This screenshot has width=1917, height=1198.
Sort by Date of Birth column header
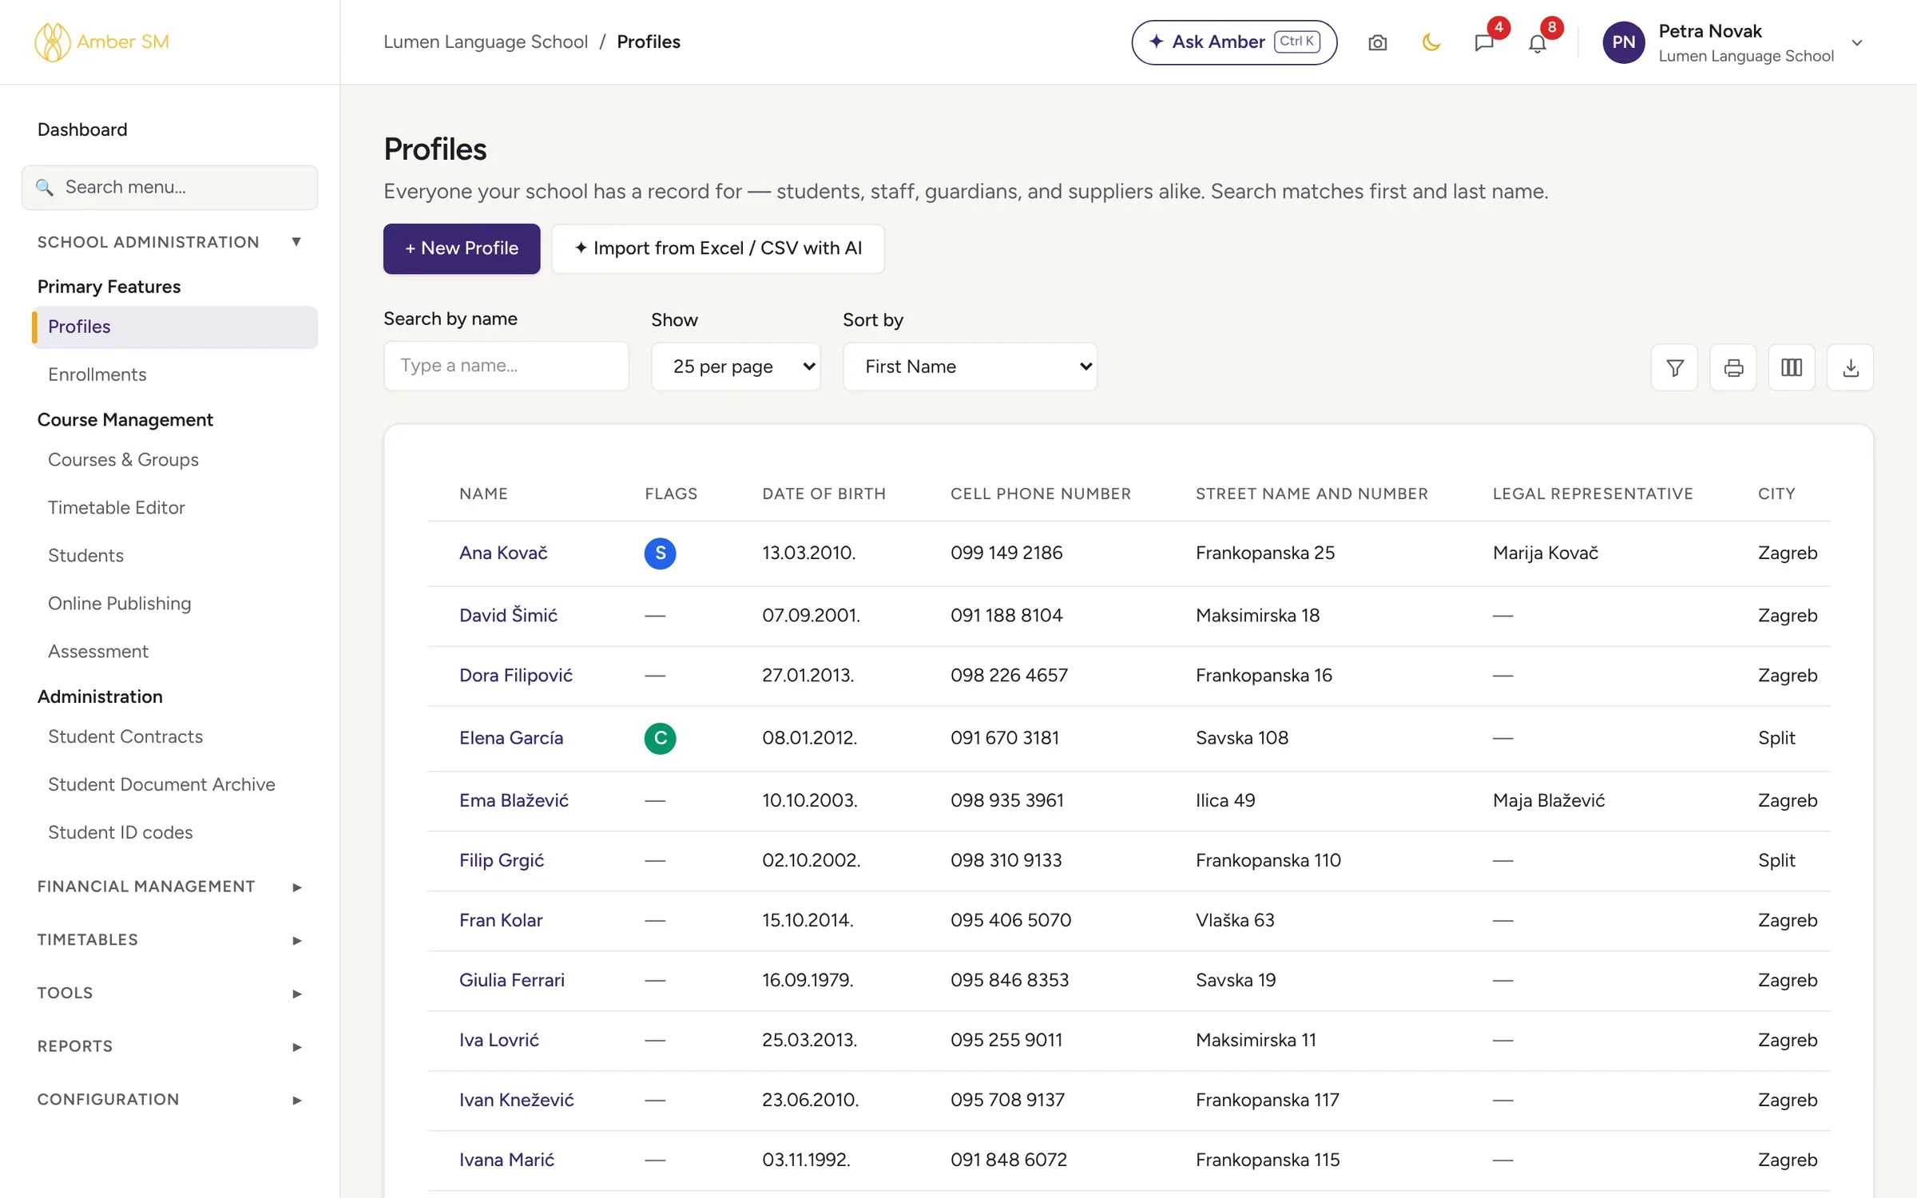click(x=824, y=494)
